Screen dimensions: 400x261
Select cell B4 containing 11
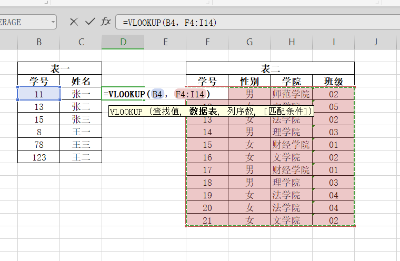coord(39,94)
